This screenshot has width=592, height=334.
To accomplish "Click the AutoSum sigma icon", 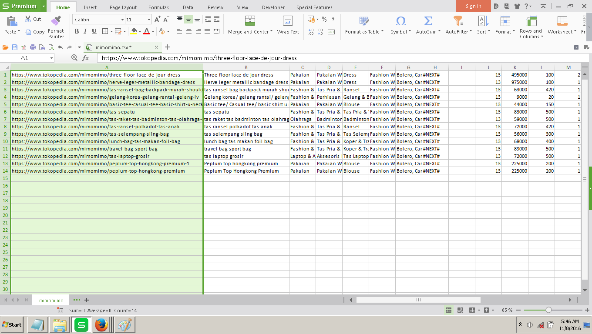I will tap(428, 21).
